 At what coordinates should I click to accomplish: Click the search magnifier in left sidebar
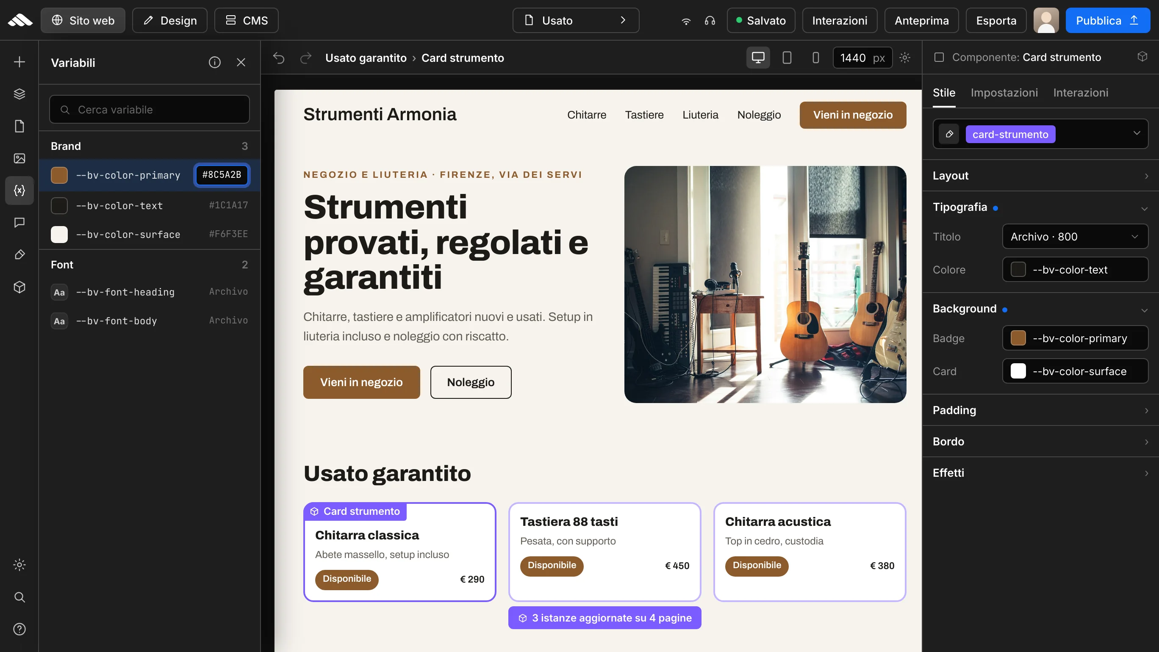pos(19,597)
